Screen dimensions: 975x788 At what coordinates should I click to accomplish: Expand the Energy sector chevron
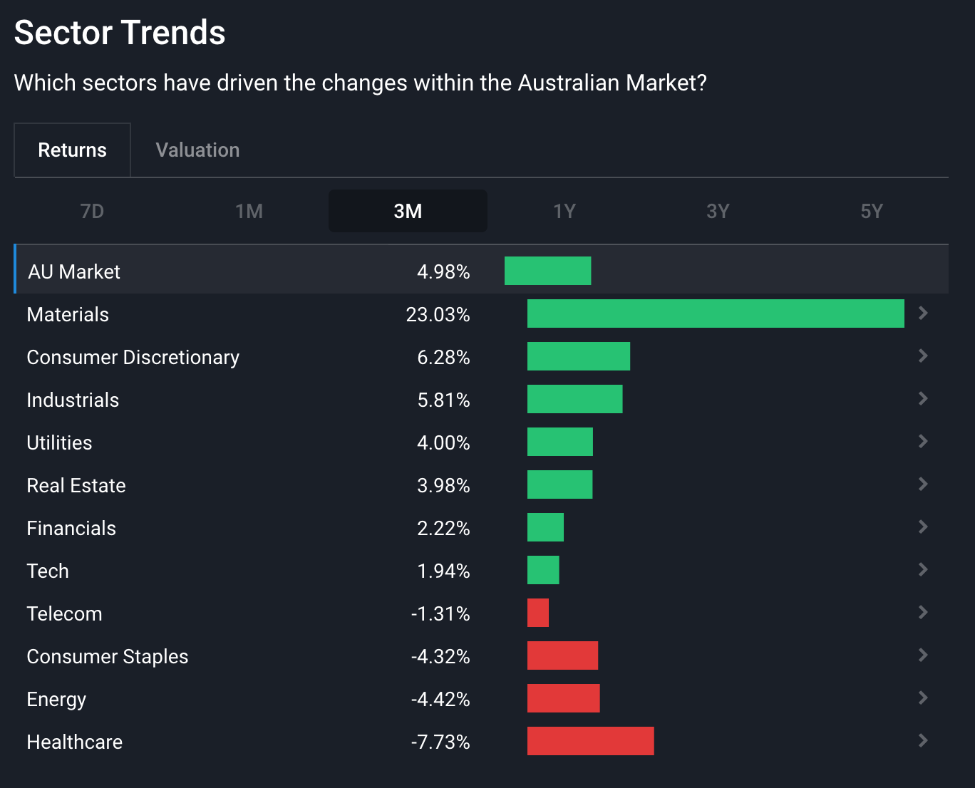923,698
